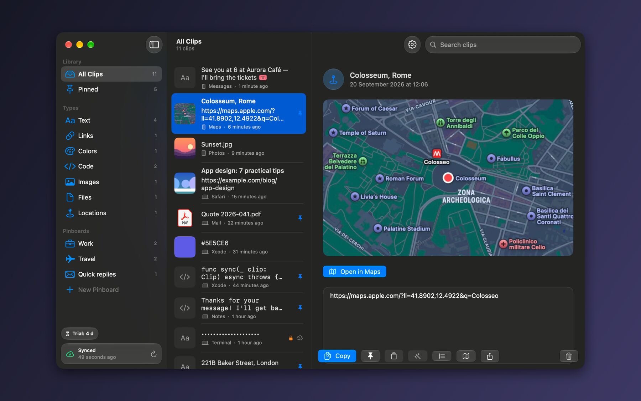
Task: Create a New Pinboard
Action: point(111,290)
